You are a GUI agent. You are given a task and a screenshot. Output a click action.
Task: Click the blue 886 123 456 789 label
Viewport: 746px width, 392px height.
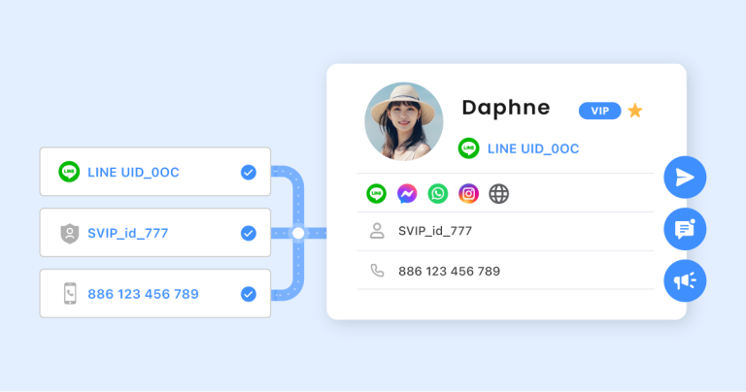point(143,294)
